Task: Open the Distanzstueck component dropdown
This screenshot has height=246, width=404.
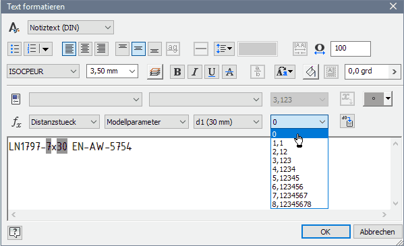Action: click(64, 122)
